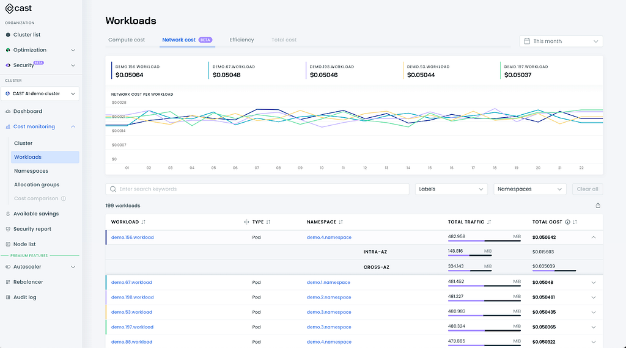Screen dimensions: 626x348
Task: Sort by Total Traffic column arrows
Action: point(489,222)
